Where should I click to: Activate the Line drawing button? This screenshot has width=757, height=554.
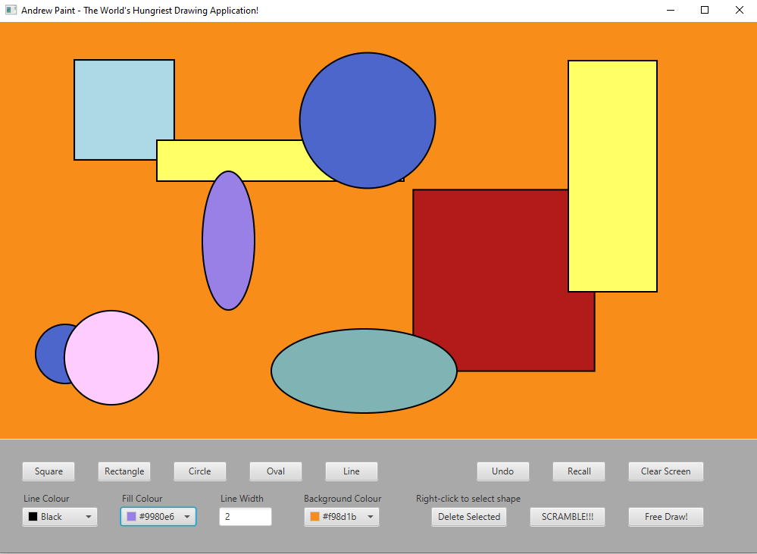(x=352, y=471)
